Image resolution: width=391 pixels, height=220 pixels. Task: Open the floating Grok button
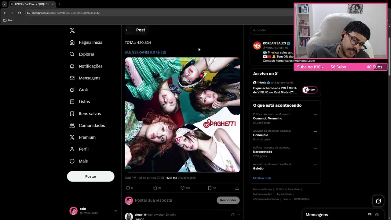click(x=378, y=201)
